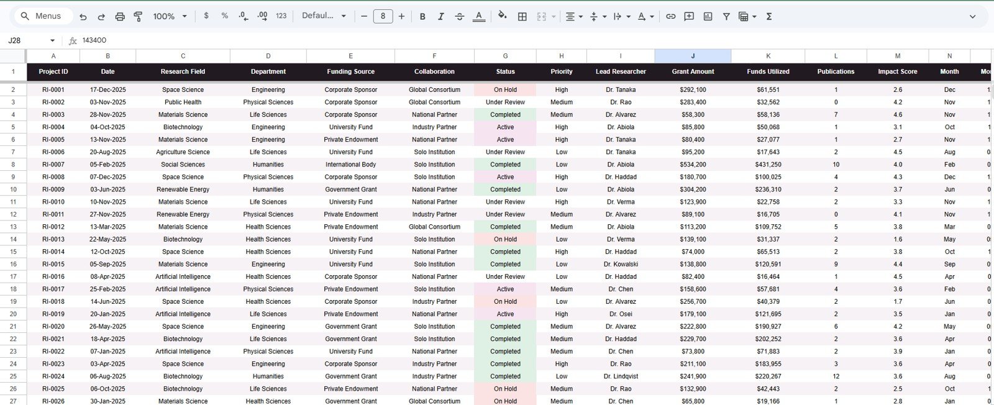Select column J header

pos(693,56)
